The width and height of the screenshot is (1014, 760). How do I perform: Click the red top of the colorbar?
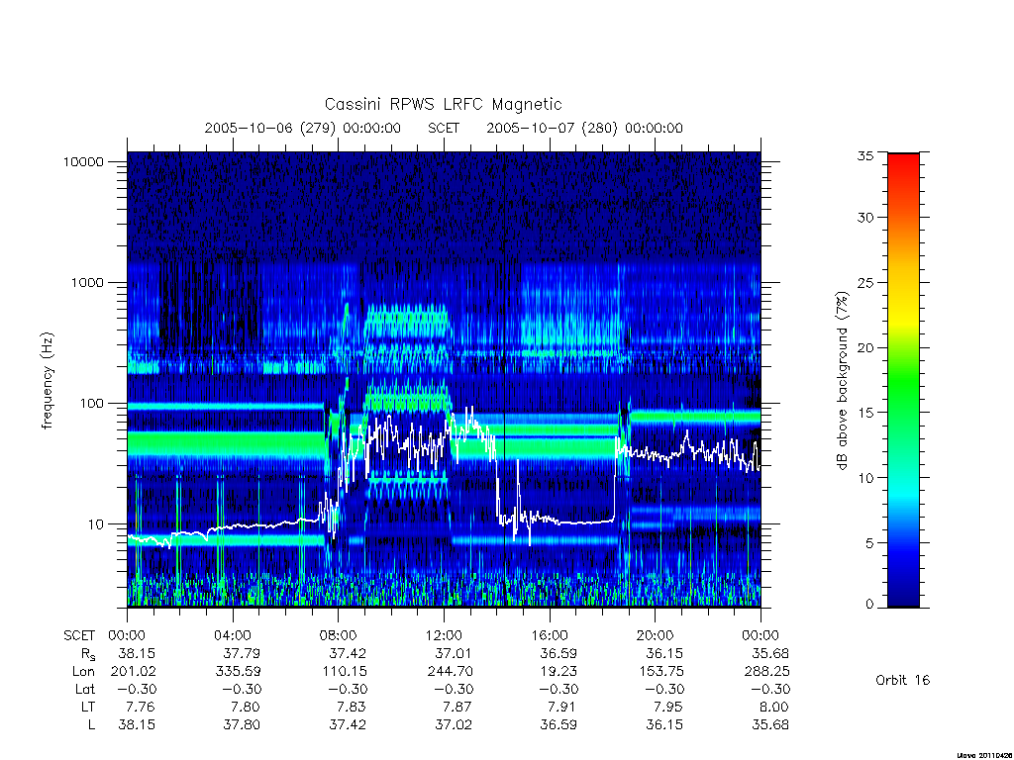(903, 163)
